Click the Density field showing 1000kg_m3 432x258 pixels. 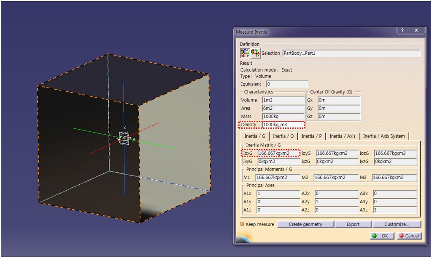[x=283, y=125]
